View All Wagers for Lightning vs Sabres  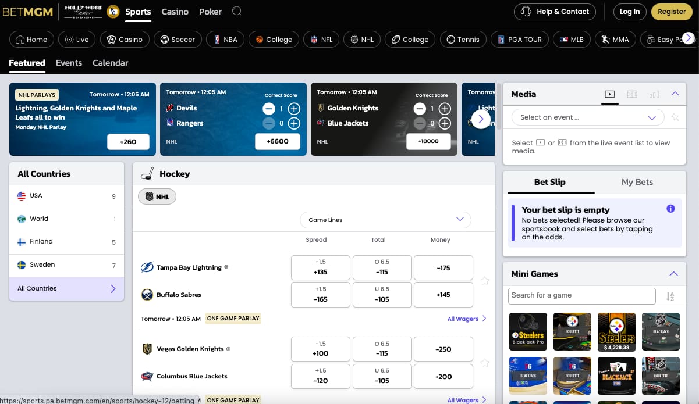tap(467, 319)
